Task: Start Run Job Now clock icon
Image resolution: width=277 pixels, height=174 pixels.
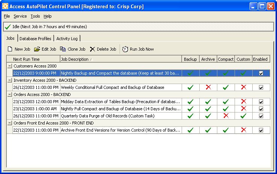Action: pyautogui.click(x=125, y=49)
